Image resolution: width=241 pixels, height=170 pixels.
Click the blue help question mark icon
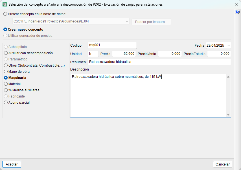(237, 12)
